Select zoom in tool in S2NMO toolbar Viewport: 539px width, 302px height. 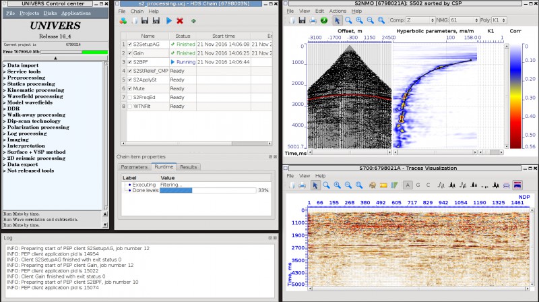359,20
